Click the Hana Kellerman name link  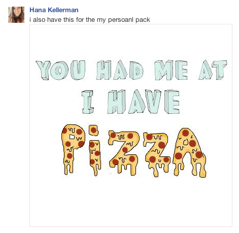[54, 10]
